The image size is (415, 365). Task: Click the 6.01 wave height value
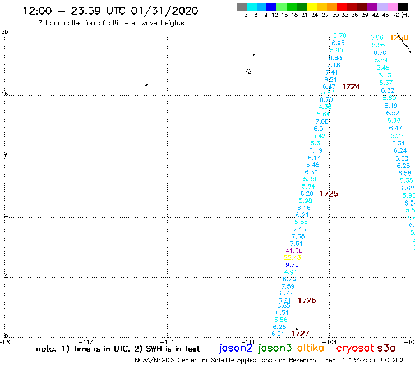point(320,129)
